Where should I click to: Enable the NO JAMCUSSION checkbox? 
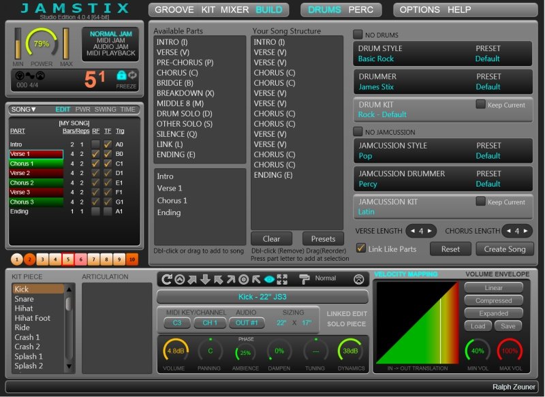[x=358, y=131]
